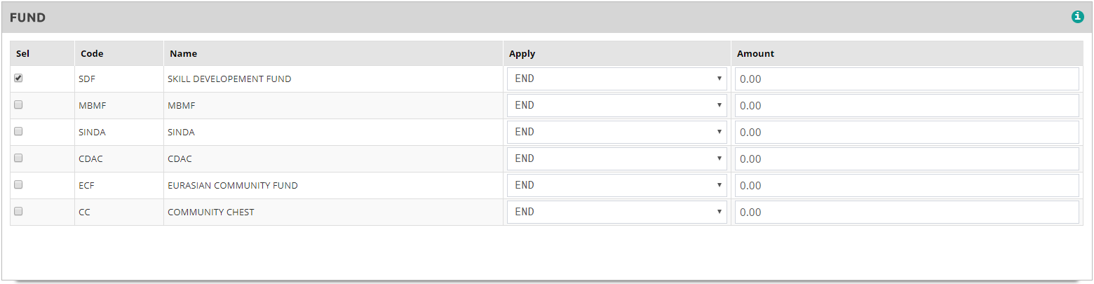Click the SDF Amount field
Image resolution: width=1094 pixels, height=284 pixels.
pos(906,79)
